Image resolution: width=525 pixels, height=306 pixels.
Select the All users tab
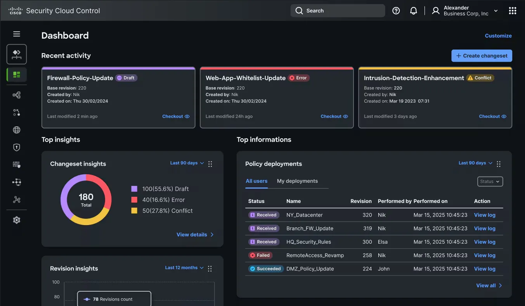pyautogui.click(x=256, y=181)
